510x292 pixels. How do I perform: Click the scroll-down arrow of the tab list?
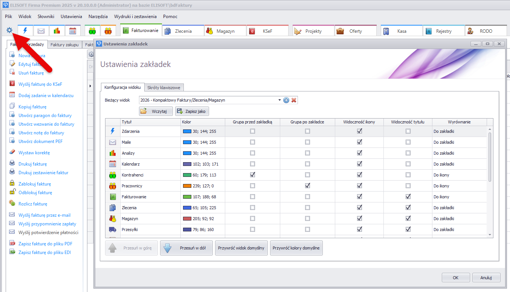click(490, 235)
